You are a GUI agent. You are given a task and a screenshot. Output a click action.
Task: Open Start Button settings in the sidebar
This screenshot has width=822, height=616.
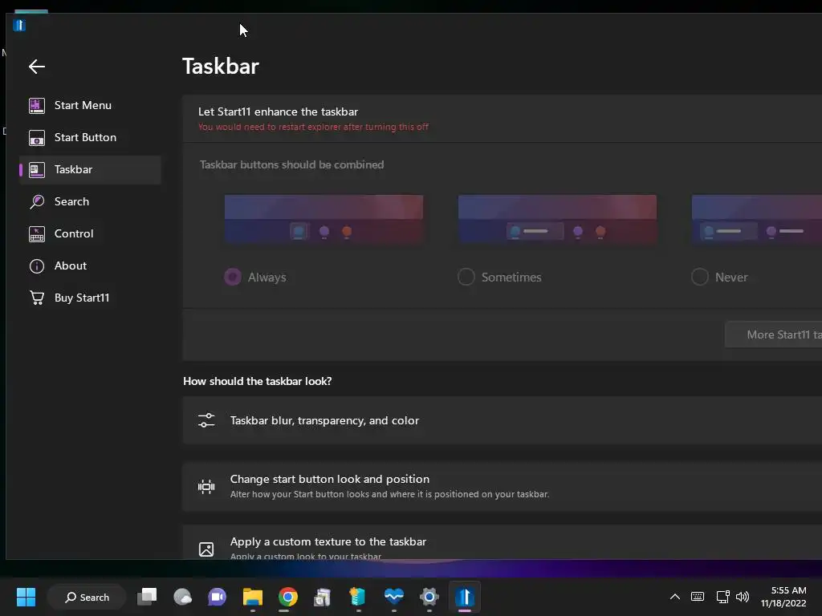tap(90, 137)
